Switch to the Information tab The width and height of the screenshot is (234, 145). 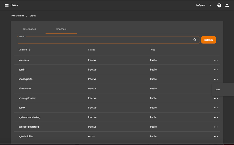30,29
